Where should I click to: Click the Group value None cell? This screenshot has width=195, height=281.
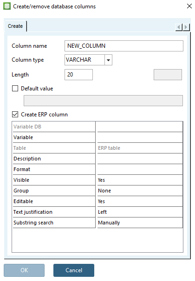[x=140, y=191]
